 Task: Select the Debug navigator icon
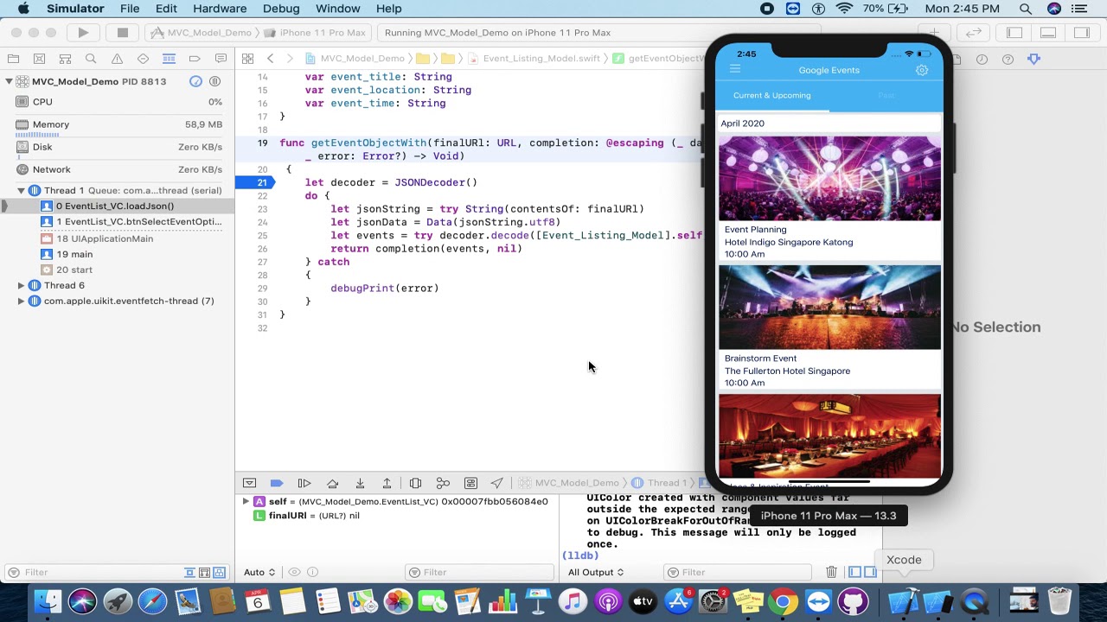point(169,59)
